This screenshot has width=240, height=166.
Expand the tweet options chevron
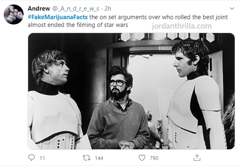[x=232, y=9]
